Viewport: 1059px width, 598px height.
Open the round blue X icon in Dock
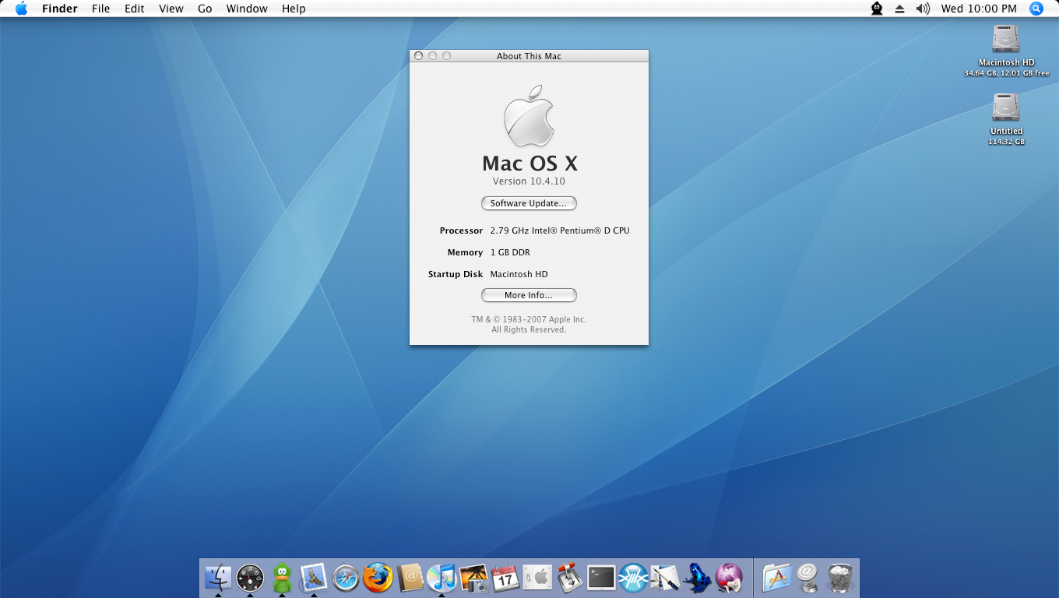633,578
